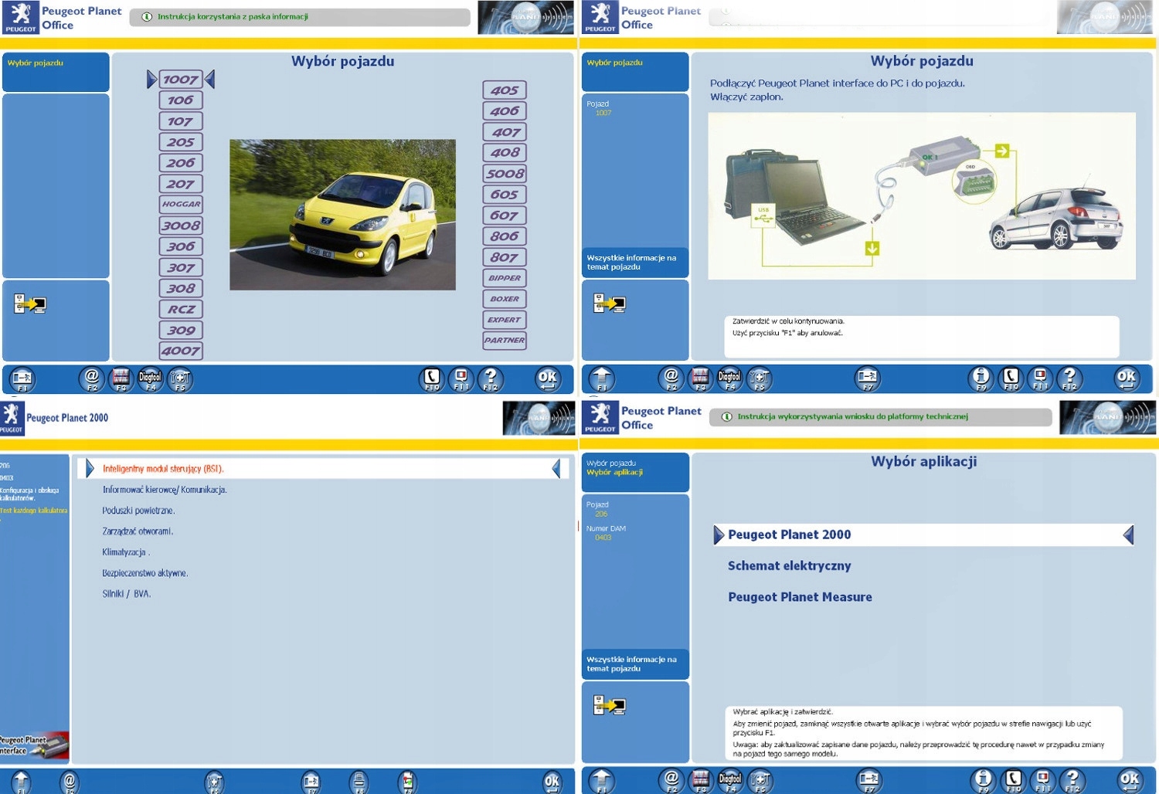Select the 4007 model button
This screenshot has height=794, width=1159.
click(181, 351)
